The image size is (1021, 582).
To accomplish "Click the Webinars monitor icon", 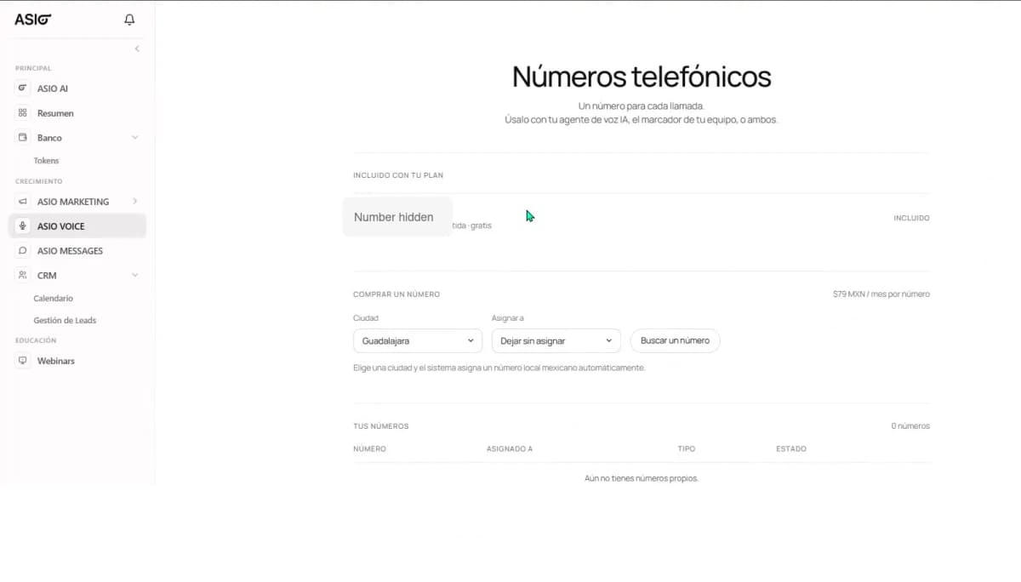I will point(23,361).
